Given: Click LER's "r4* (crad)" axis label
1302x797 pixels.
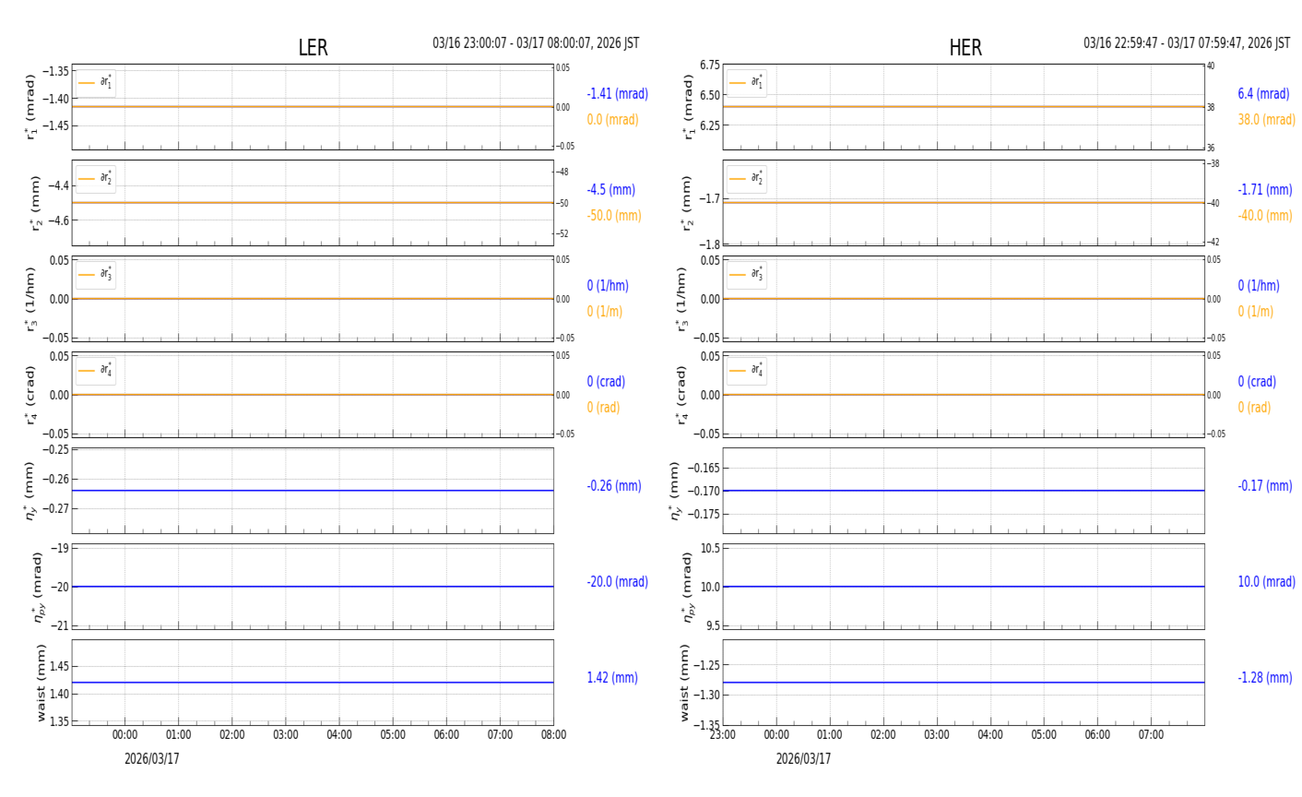Looking at the screenshot, I should 30,395.
